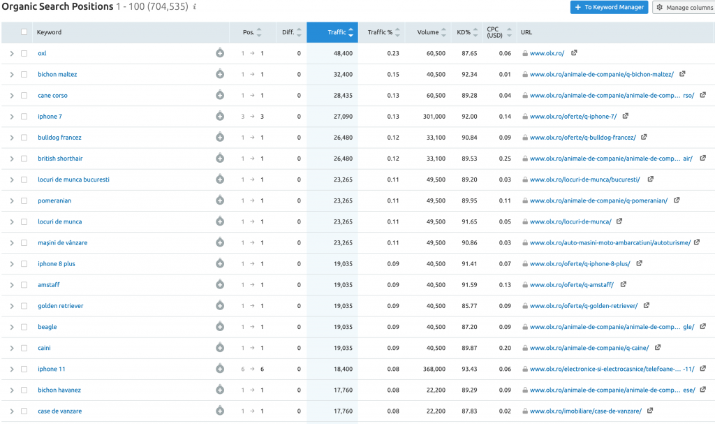Viewport: 715px width, 424px height.
Task: Check the 'bichon havanez' row checkbox
Action: pos(24,390)
